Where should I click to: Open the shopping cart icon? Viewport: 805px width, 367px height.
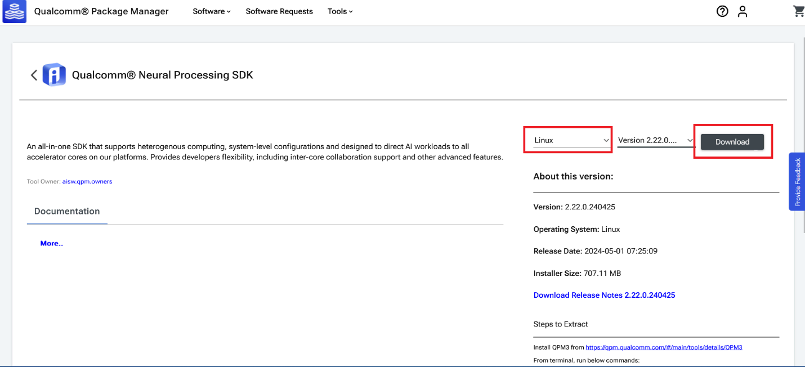point(799,11)
